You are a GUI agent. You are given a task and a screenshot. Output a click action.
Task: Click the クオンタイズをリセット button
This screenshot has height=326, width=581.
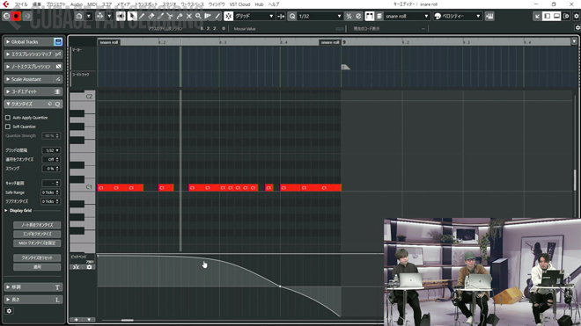pyautogui.click(x=37, y=257)
